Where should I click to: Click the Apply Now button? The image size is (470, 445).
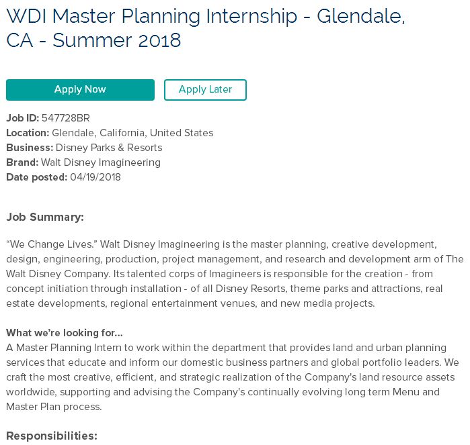coord(80,90)
